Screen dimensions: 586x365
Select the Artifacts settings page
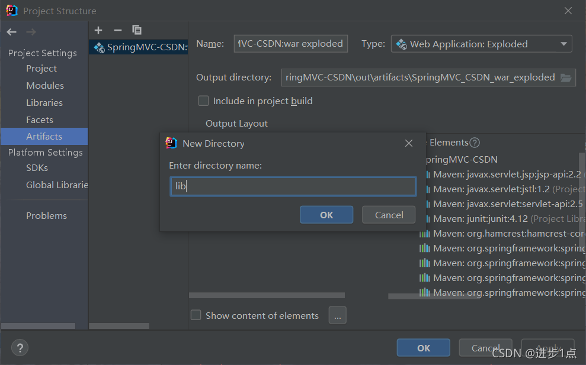pos(44,136)
